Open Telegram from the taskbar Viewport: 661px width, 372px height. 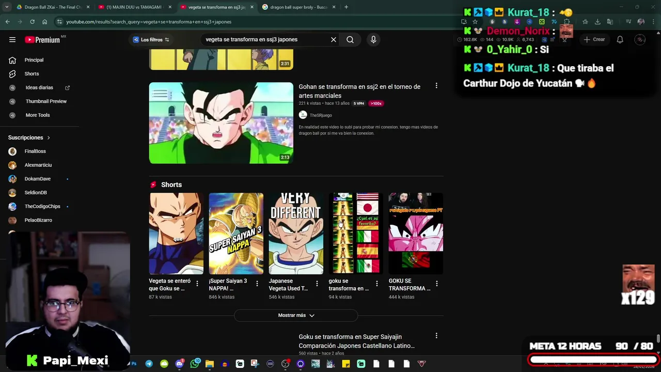pyautogui.click(x=149, y=364)
